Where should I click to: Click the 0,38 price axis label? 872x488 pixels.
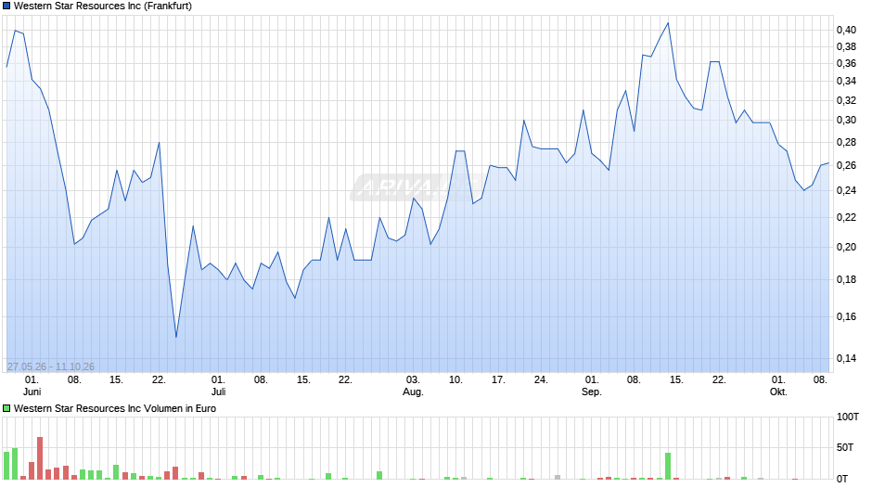[x=846, y=46]
